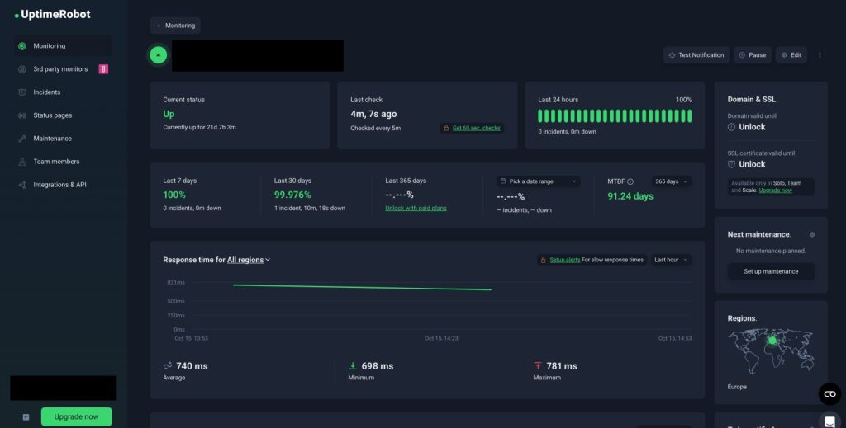
Task: Click the Maximum response up-arrow icon
Action: pos(537,366)
